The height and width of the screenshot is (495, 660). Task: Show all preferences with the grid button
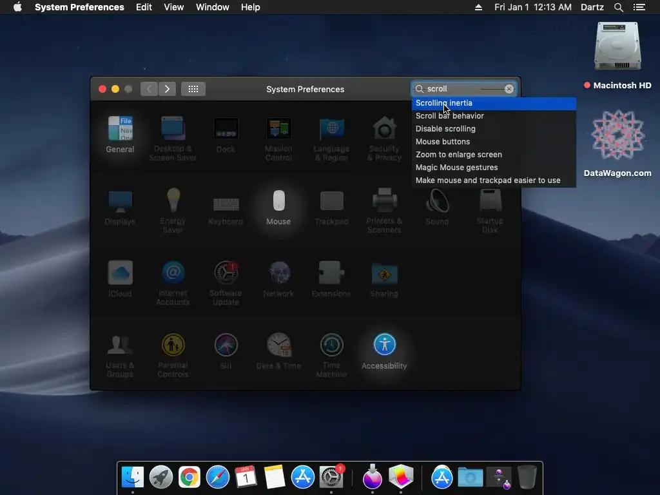click(193, 89)
